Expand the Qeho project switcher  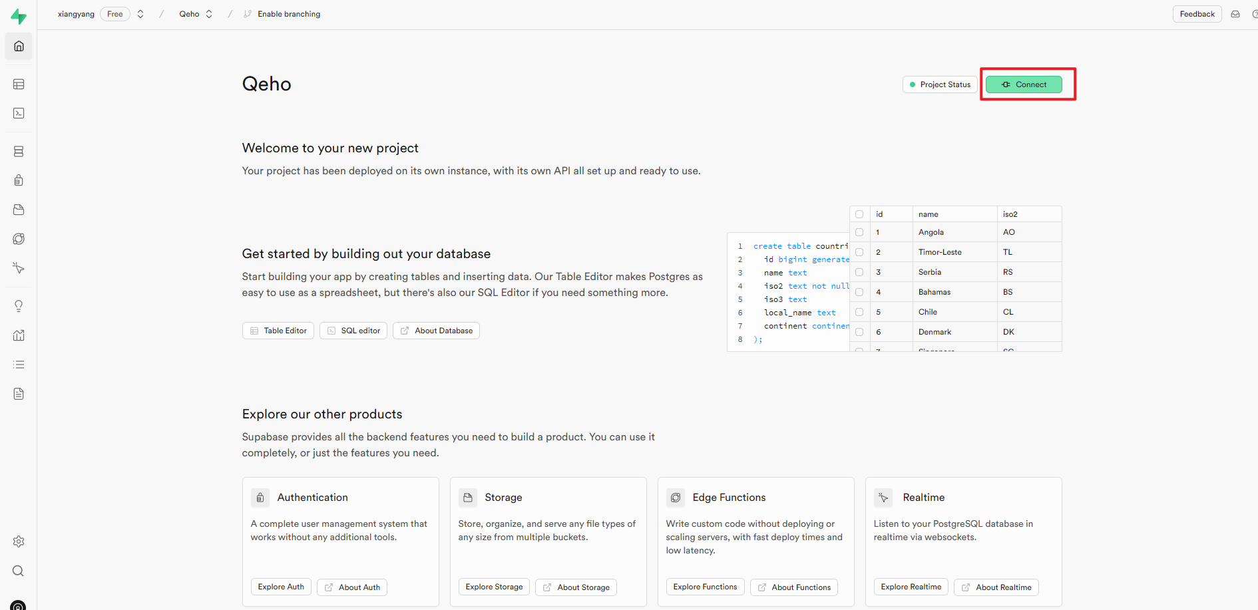click(x=209, y=14)
